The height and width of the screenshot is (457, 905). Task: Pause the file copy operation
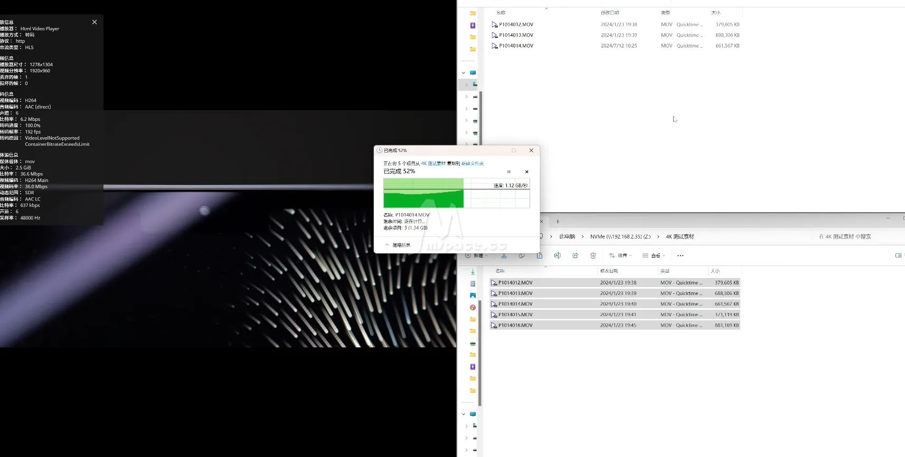[509, 172]
